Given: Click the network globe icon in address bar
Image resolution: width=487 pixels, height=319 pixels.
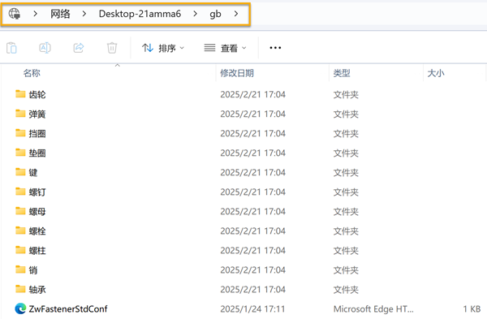Looking at the screenshot, I should (15, 14).
